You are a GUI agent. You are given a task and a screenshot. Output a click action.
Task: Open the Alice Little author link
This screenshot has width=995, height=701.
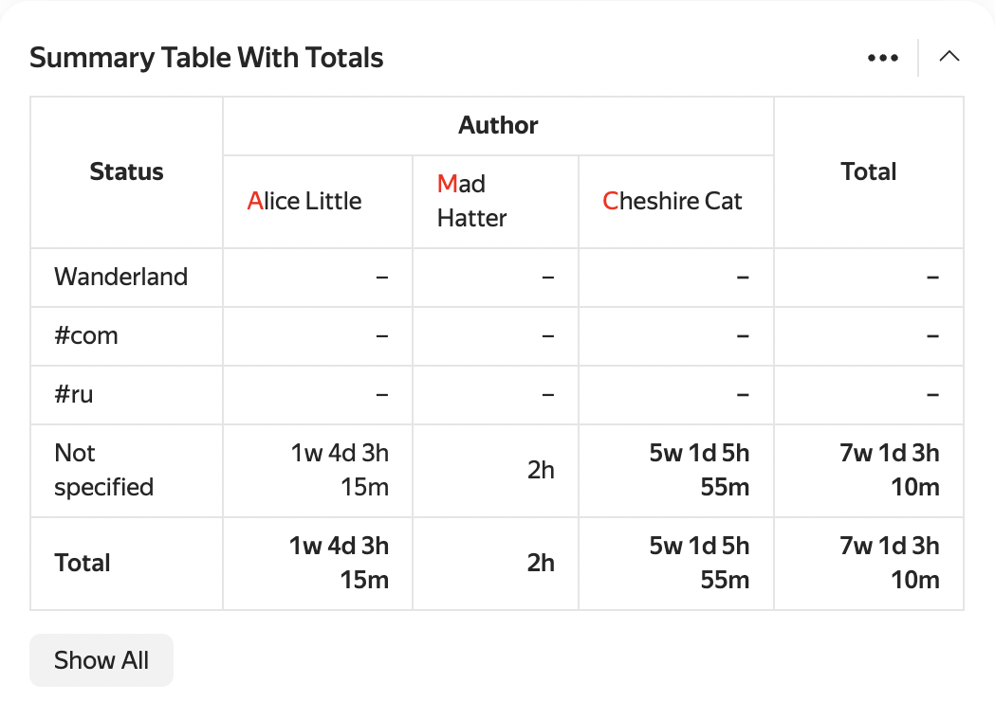(x=304, y=201)
